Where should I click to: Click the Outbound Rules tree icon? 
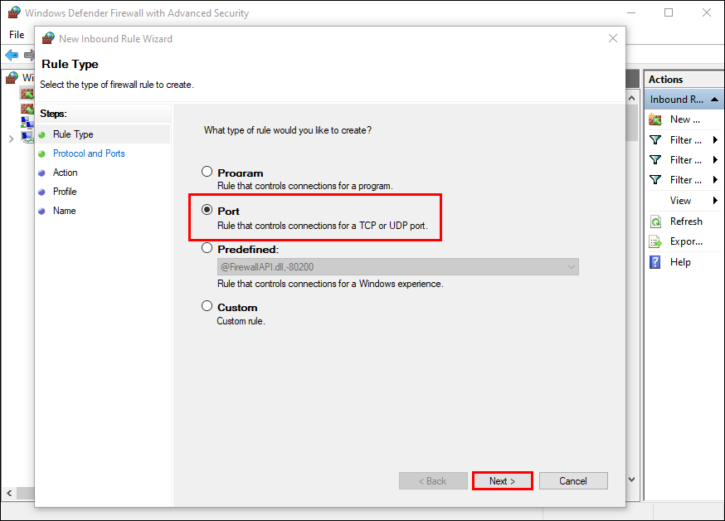[x=27, y=108]
